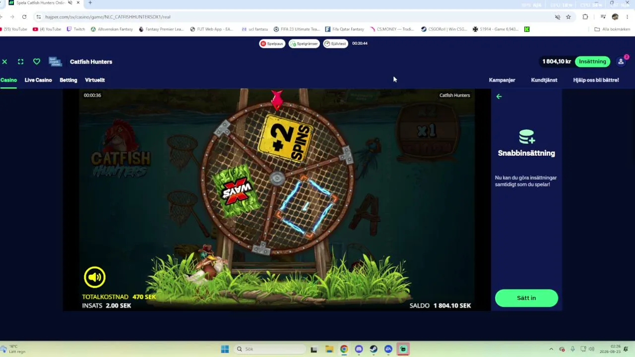Open Kundtjänst customer service
The height and width of the screenshot is (357, 635).
[x=544, y=80]
